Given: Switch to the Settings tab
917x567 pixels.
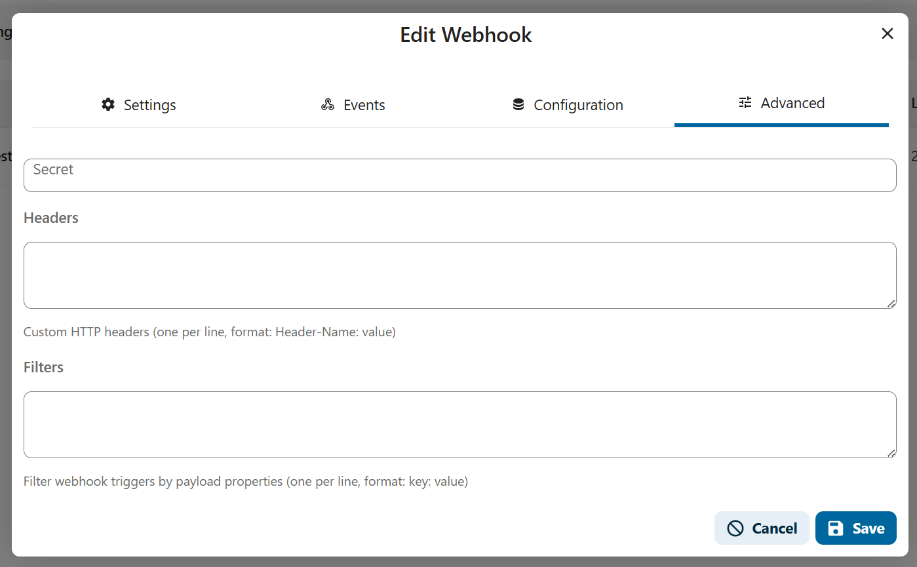Looking at the screenshot, I should tap(139, 105).
